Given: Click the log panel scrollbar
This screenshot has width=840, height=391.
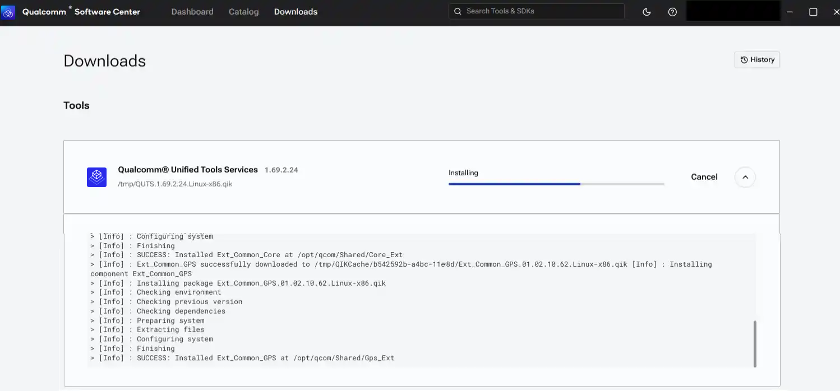Looking at the screenshot, I should point(755,343).
